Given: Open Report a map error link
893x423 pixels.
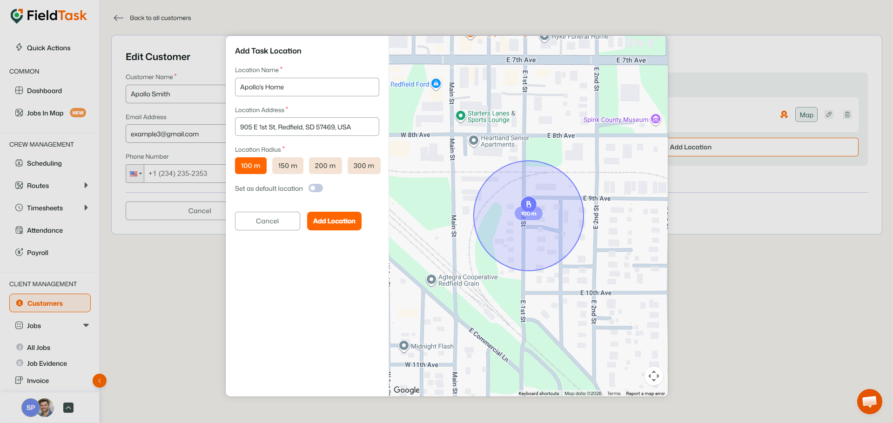Looking at the screenshot, I should coord(645,394).
